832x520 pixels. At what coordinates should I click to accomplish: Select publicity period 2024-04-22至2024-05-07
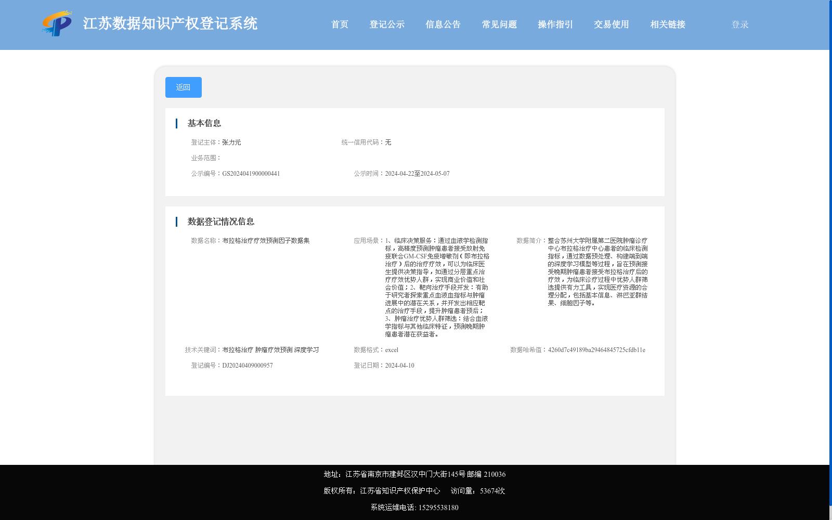418,174
